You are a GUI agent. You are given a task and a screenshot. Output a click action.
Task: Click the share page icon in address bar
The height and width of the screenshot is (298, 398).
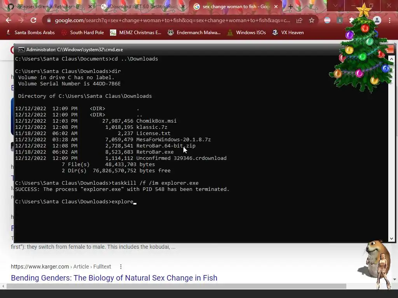299,20
